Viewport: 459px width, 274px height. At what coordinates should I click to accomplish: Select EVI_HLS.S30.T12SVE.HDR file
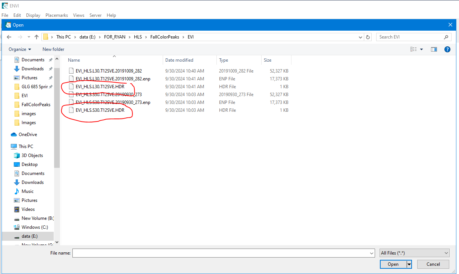click(100, 110)
